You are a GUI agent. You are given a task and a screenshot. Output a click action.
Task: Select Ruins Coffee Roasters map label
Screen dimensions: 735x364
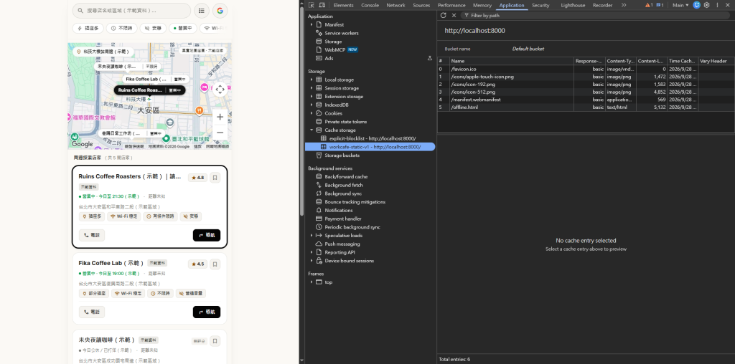pos(150,90)
